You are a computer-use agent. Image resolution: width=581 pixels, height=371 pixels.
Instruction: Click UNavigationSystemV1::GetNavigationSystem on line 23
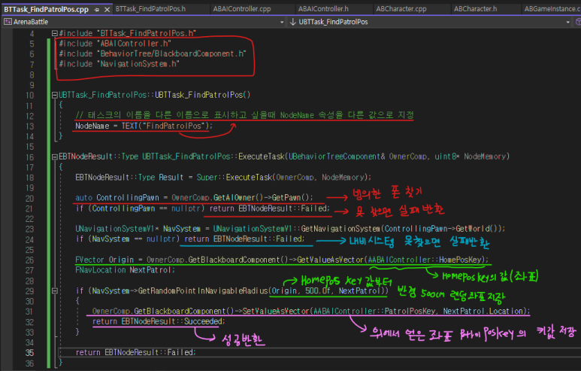coord(296,229)
